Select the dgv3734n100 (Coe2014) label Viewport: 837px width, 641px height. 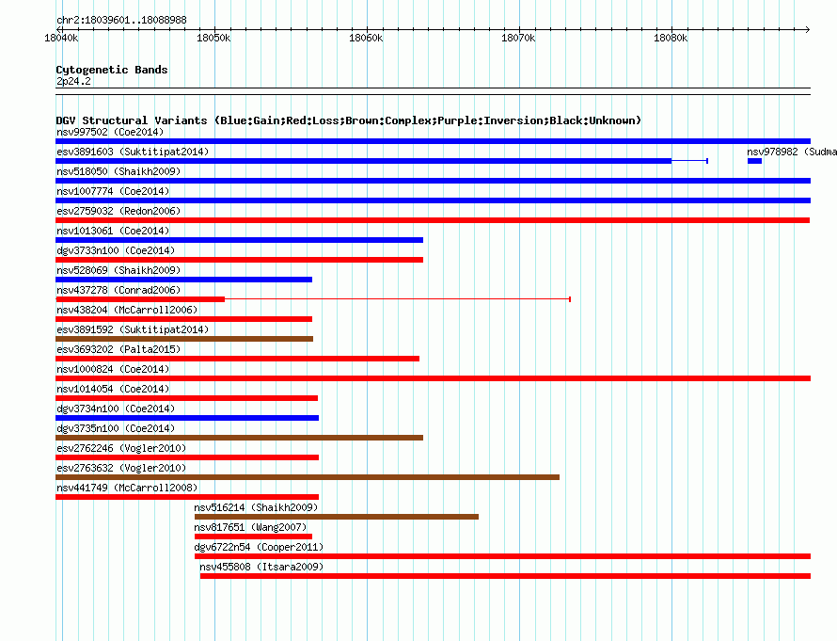(116, 409)
